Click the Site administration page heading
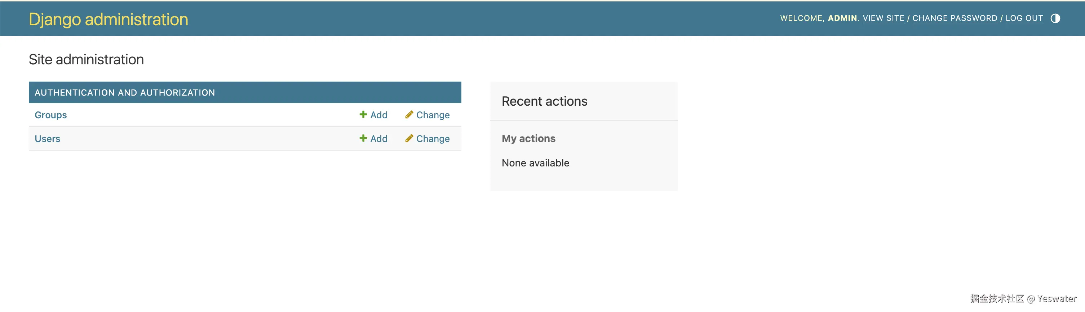The image size is (1085, 312). (x=87, y=60)
